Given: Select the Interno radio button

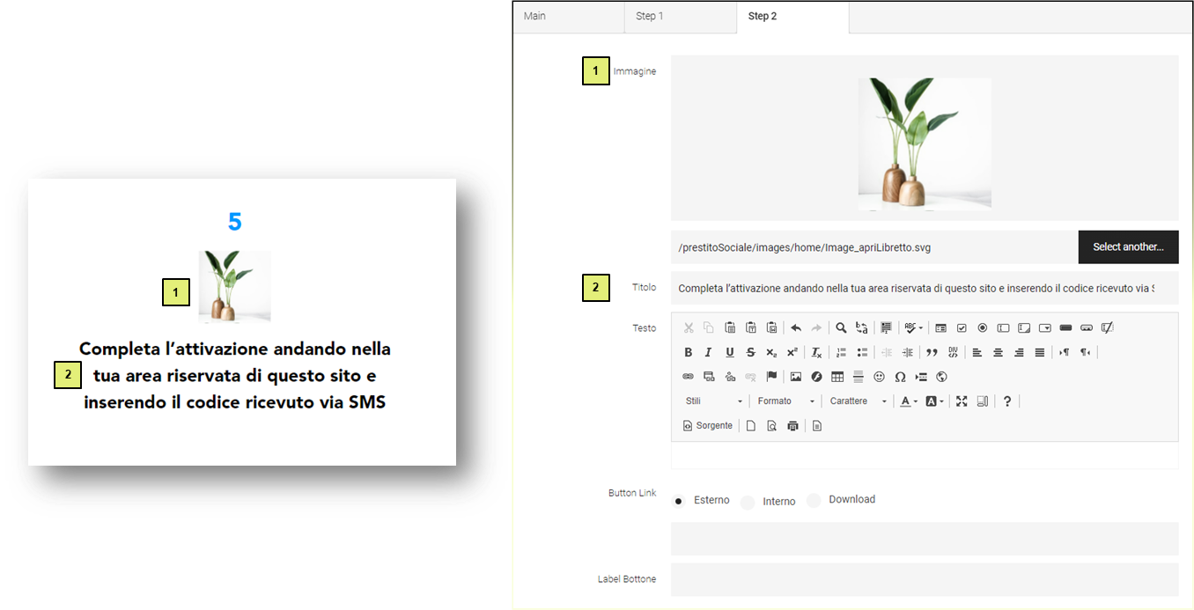Looking at the screenshot, I should coord(748,502).
